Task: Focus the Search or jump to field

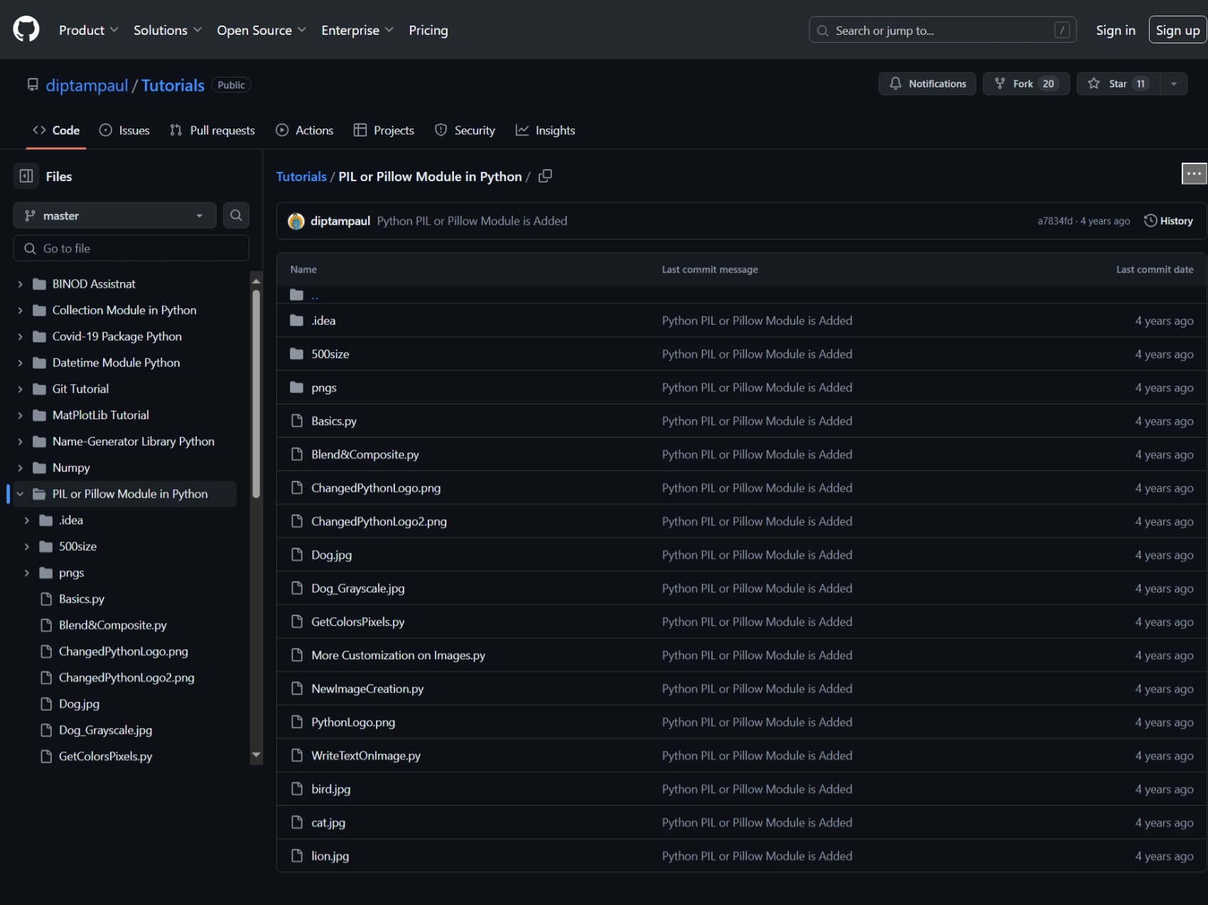Action: pos(942,30)
